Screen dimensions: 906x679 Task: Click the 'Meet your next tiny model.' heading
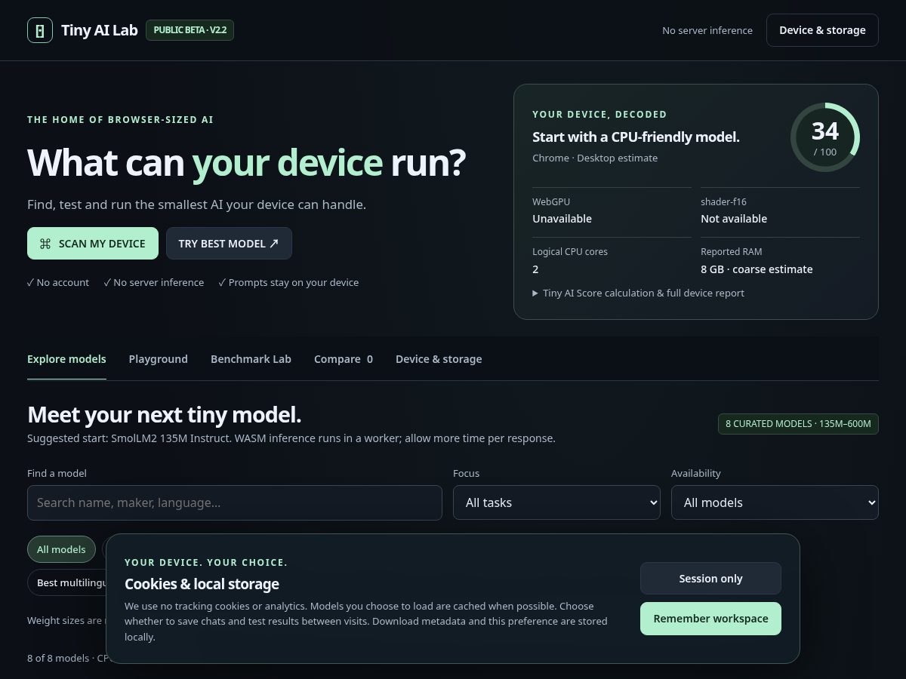pos(164,415)
